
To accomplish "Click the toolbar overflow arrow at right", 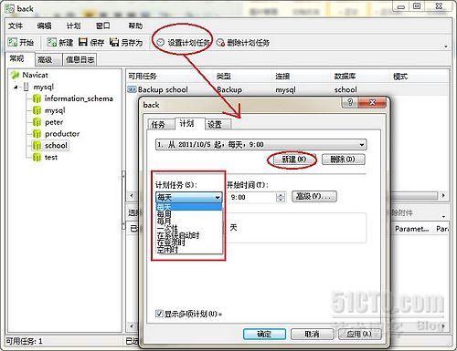I will pos(446,46).
